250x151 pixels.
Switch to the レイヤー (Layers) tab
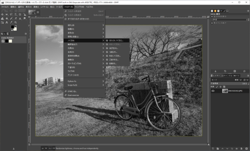click(215, 75)
